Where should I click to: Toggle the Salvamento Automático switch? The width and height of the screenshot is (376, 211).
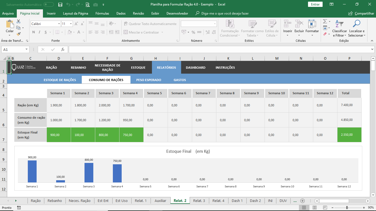point(49,4)
